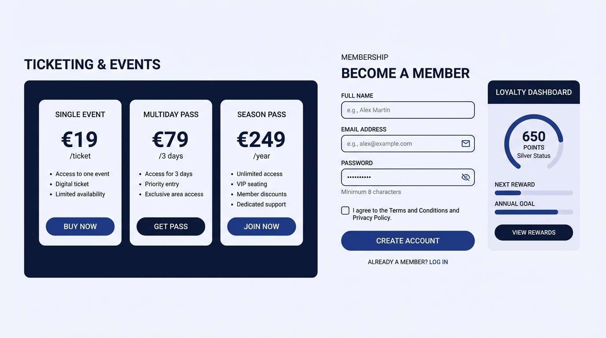Viewport: 606px width, 338px height.
Task: Submit the CREATE ACCOUNT button
Action: pyautogui.click(x=407, y=240)
